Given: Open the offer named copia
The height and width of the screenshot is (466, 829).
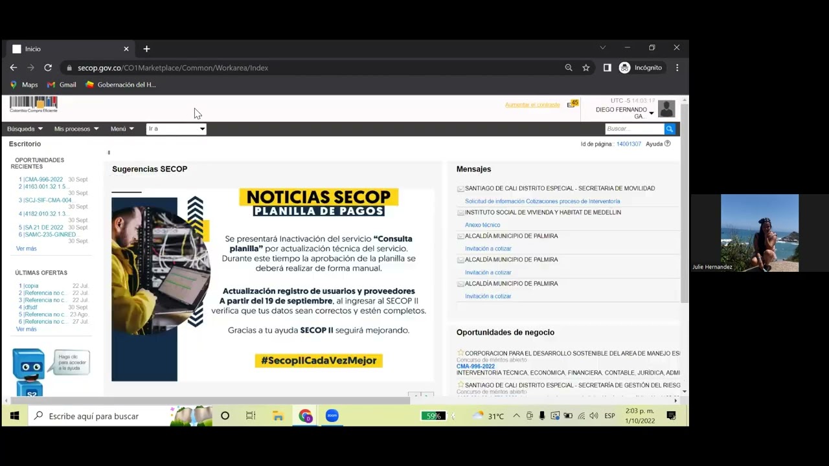Looking at the screenshot, I should [x=31, y=286].
